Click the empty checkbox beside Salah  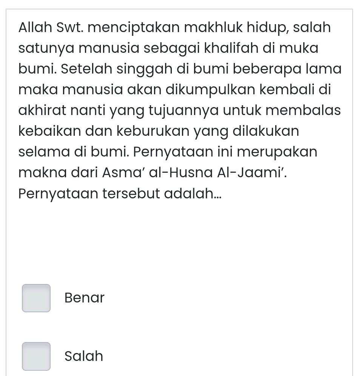[36, 356]
